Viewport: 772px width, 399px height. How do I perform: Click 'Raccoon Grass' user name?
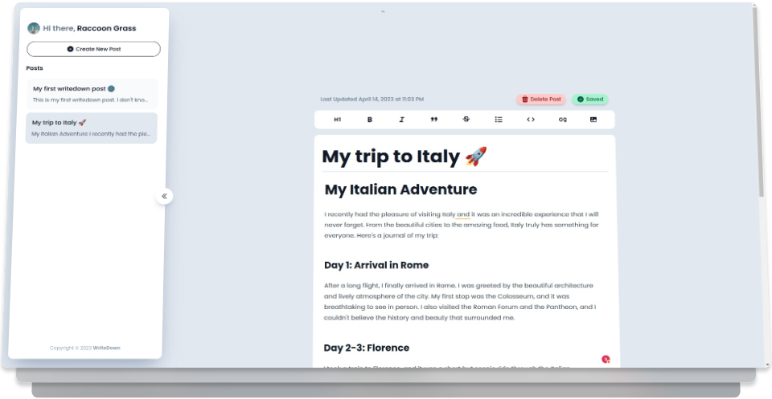[x=106, y=29]
